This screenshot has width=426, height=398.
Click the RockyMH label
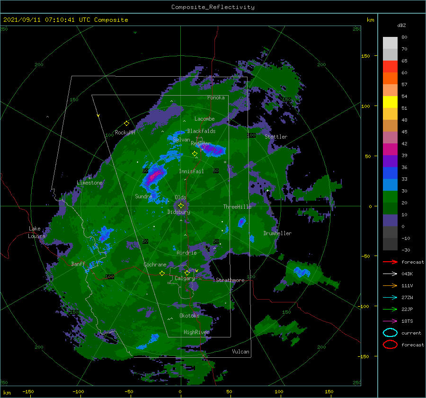point(125,133)
